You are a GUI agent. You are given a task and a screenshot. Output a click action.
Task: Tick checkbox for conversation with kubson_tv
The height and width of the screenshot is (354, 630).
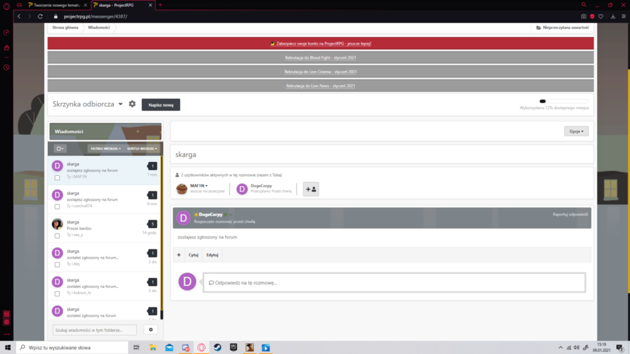[57, 294]
